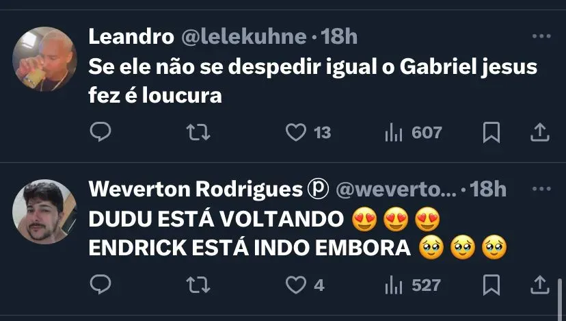Like Weverton's tweet with 4 likes

[x=305, y=285]
